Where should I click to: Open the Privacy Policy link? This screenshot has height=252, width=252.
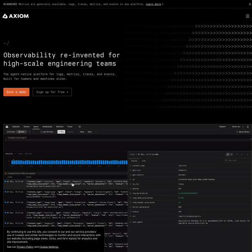[25, 247]
